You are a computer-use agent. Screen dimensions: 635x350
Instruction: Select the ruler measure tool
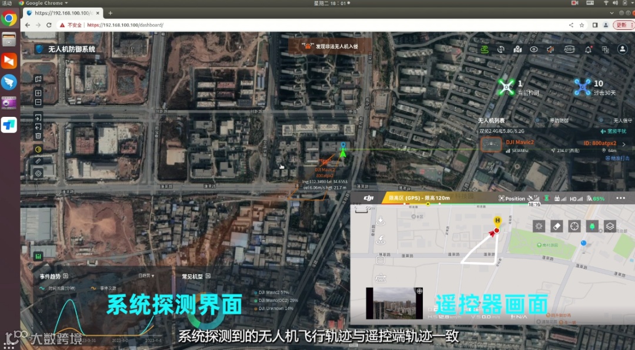[x=38, y=161]
